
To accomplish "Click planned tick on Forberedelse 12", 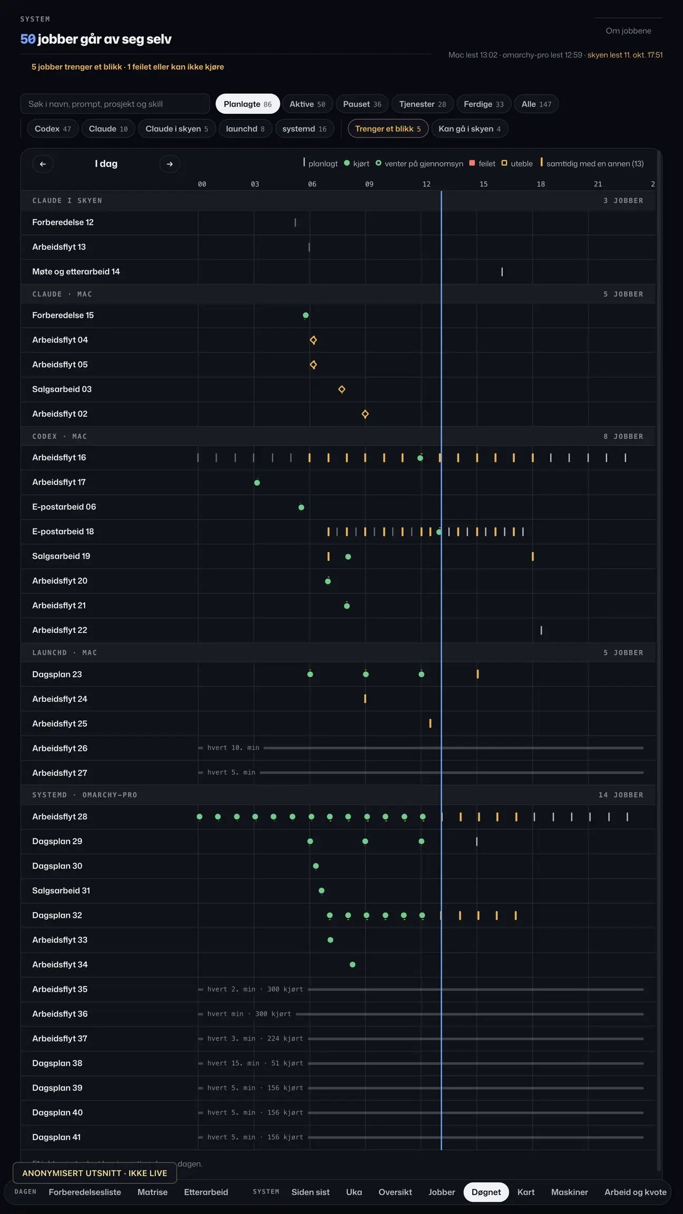I will coord(295,222).
